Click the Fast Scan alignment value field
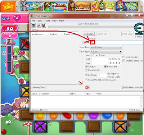Image resolution: width=144 pixels, height=135 pixels. click(x=102, y=75)
